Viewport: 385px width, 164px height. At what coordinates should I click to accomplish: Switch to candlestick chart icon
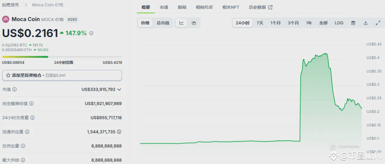click(194, 23)
